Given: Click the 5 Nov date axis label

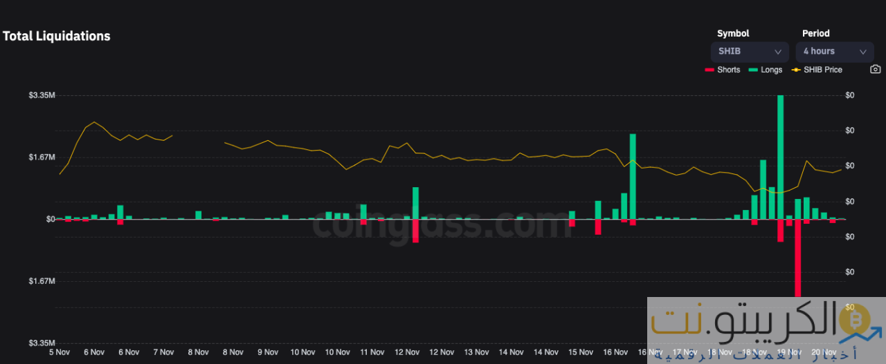Looking at the screenshot, I should [60, 352].
